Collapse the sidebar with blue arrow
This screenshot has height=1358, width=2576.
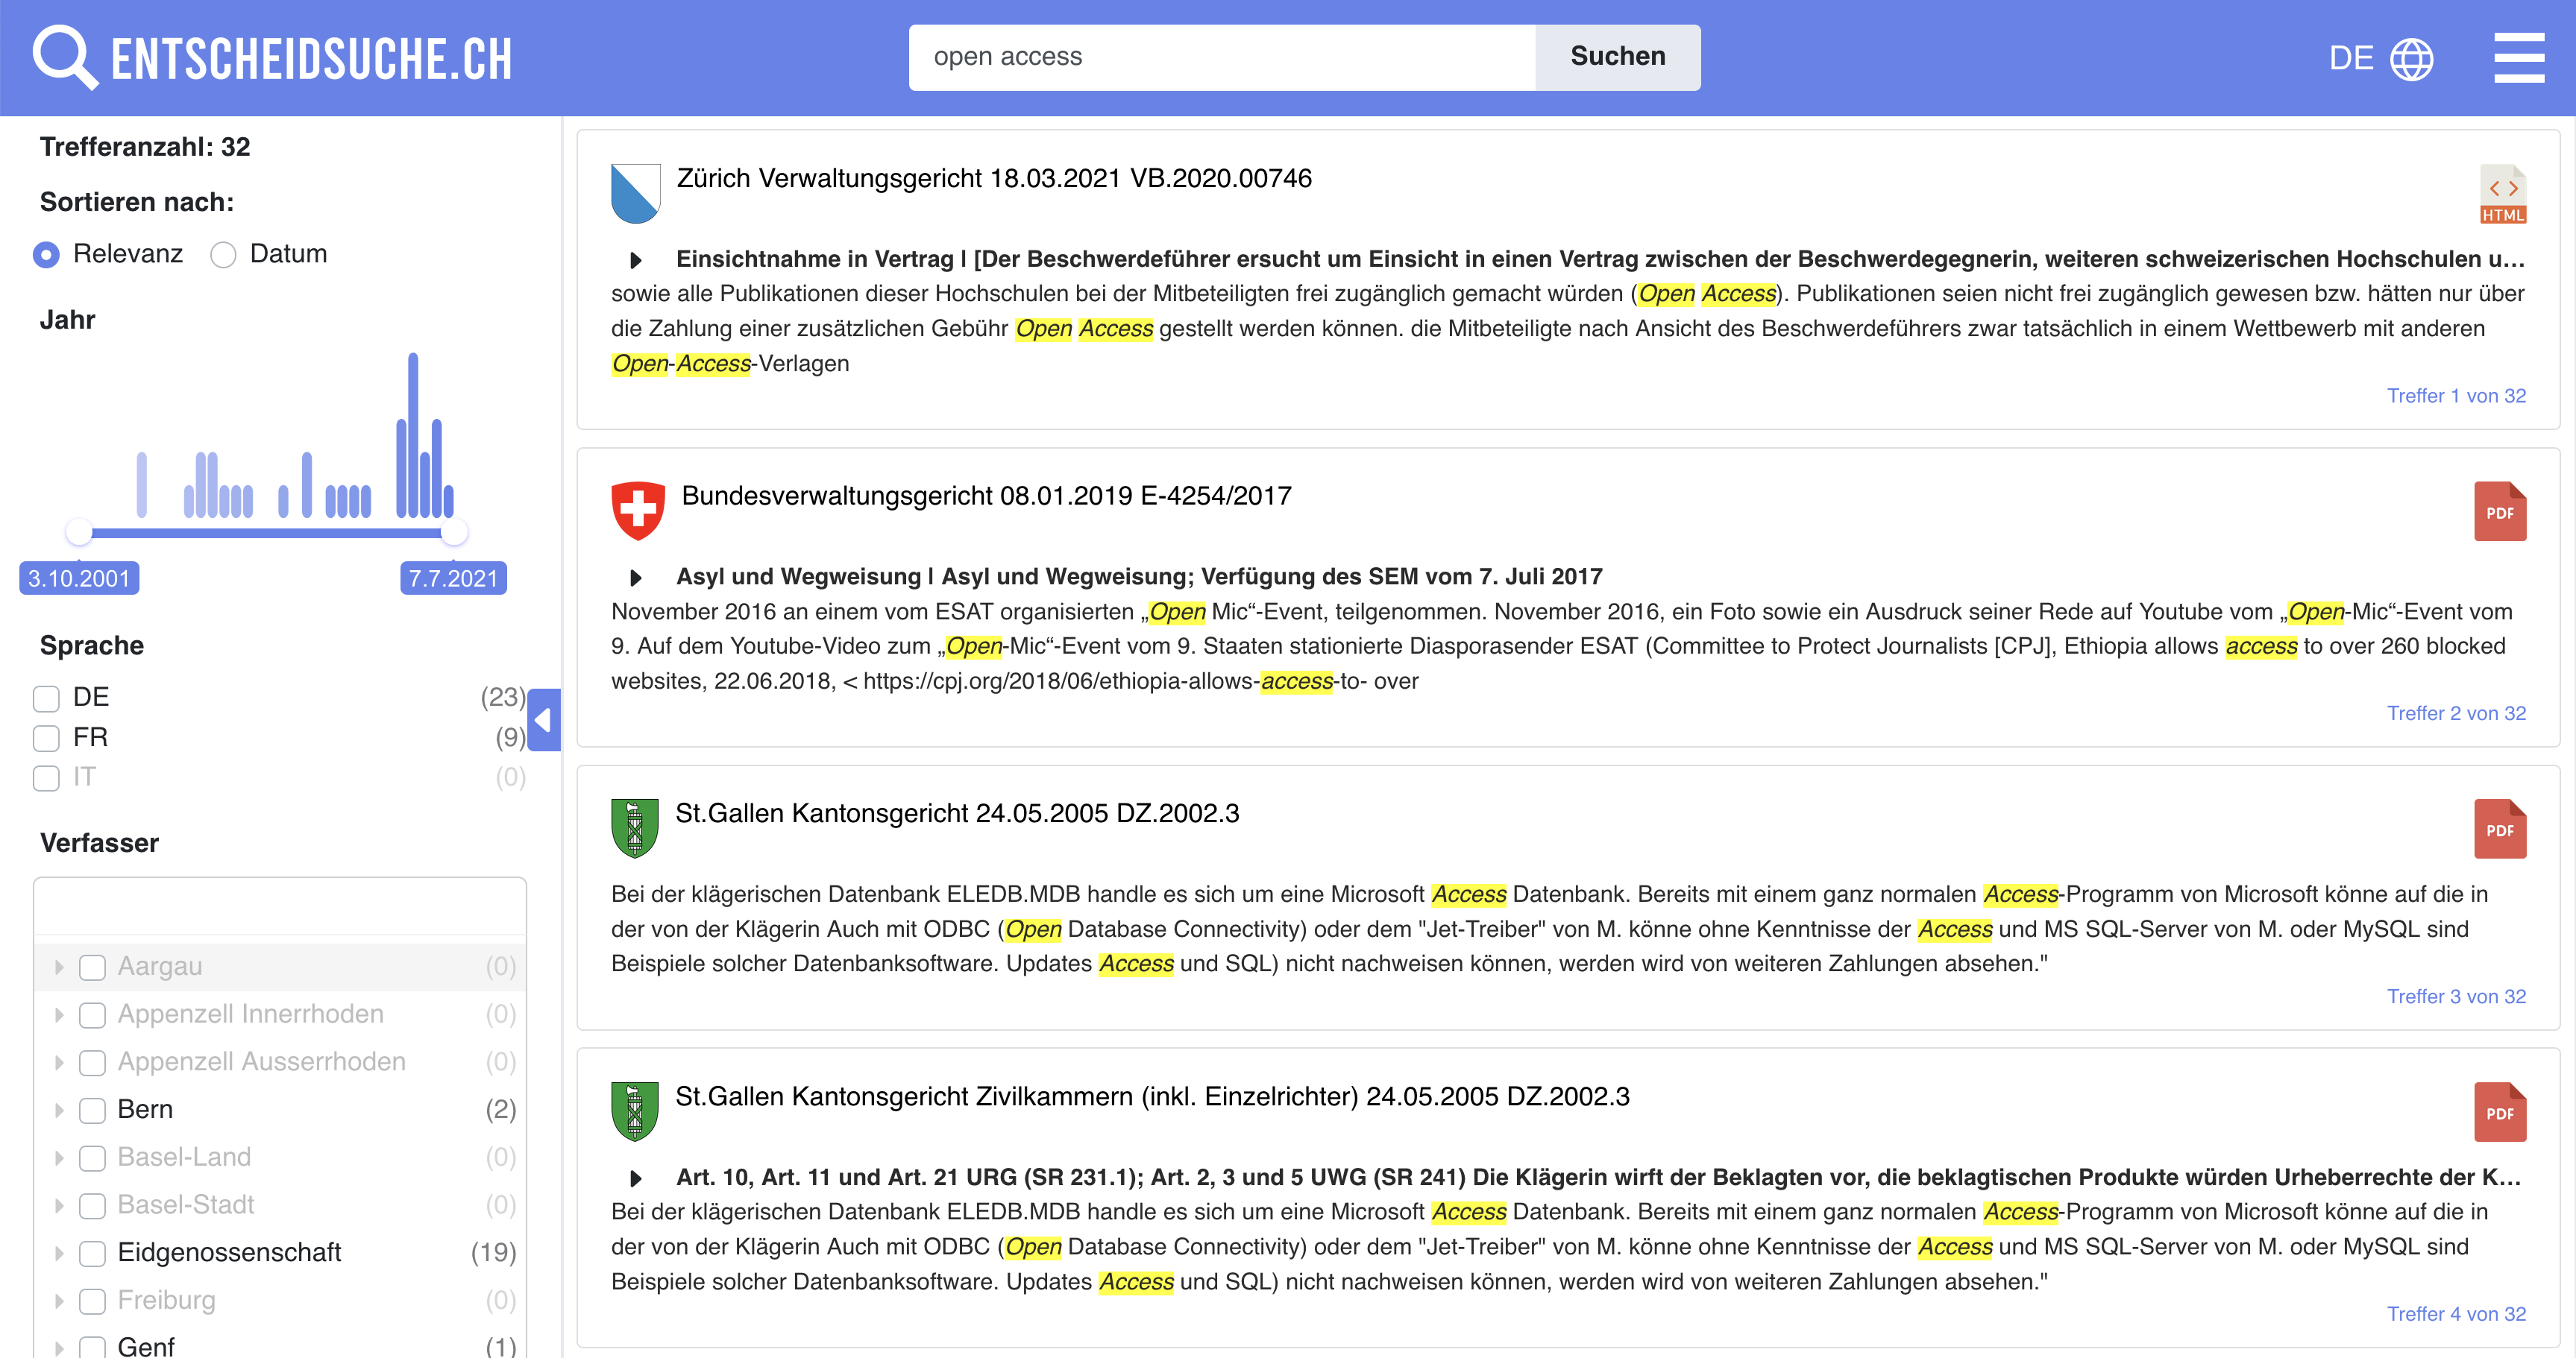543,719
